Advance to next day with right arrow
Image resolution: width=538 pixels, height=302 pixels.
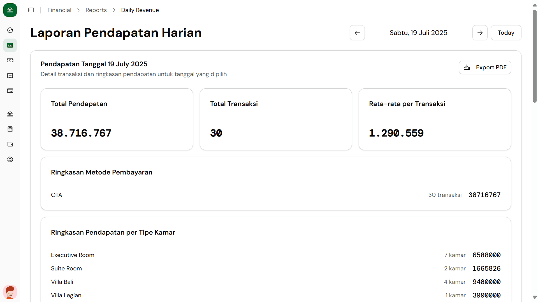[x=480, y=32]
